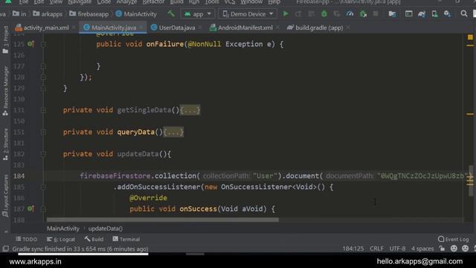Click the read-only lock icon in status bar
This screenshot has height=268, width=476.
click(x=443, y=249)
